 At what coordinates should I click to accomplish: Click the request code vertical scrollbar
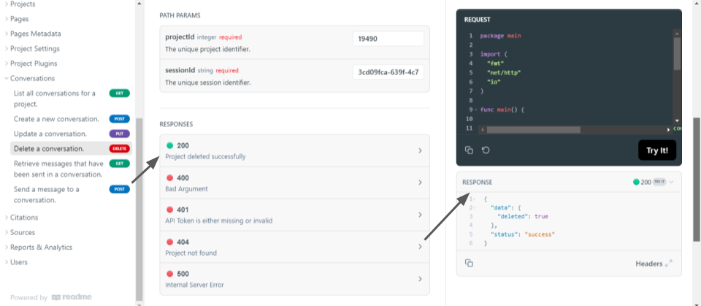677,54
